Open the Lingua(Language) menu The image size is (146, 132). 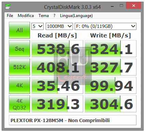coord(76,16)
